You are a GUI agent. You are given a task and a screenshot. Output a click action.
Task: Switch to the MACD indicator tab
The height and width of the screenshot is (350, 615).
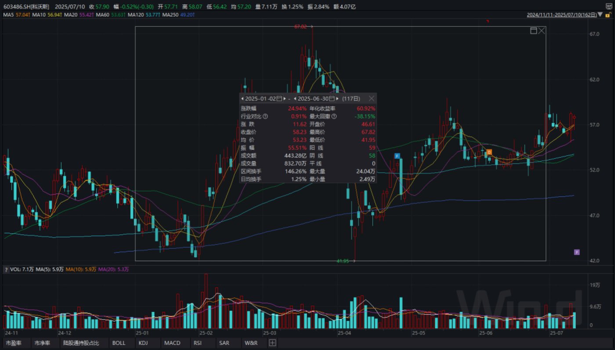172,343
